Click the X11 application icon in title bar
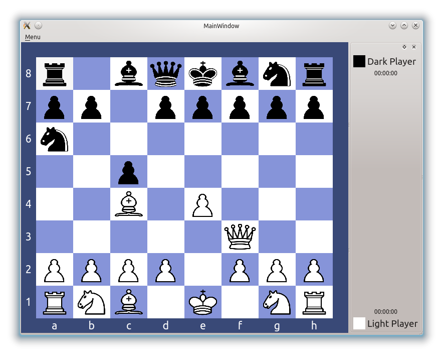 (27, 26)
